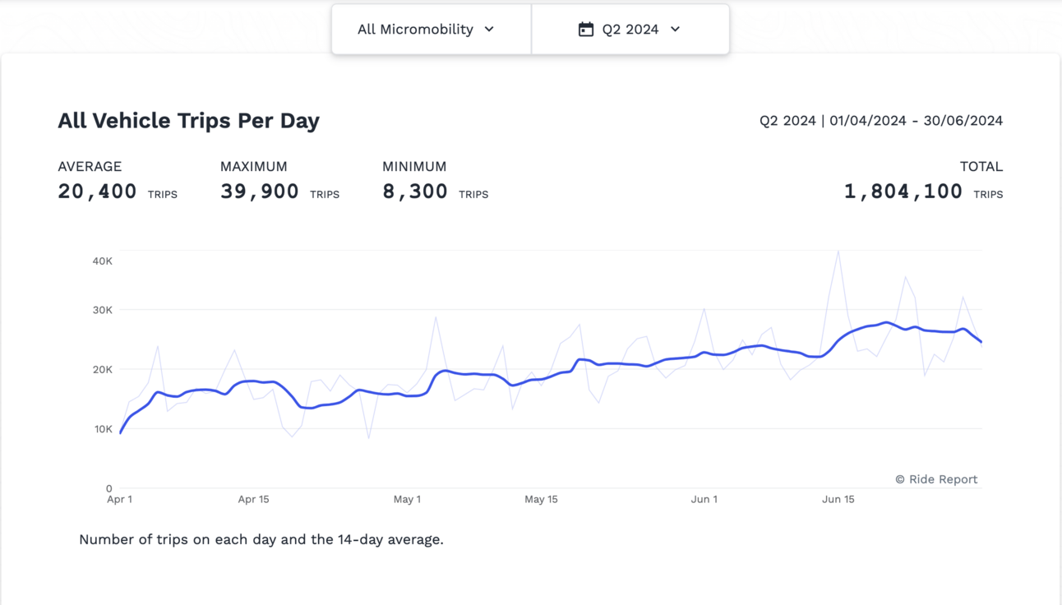
Task: Select the Q2 2024 period selector label
Action: (x=630, y=30)
